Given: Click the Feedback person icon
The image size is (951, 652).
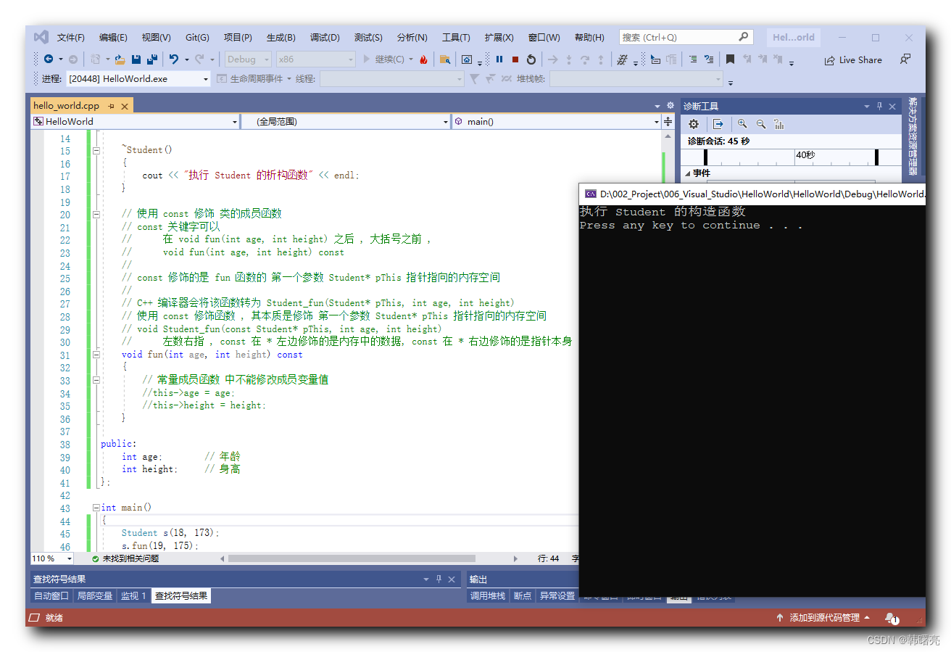Looking at the screenshot, I should coord(905,59).
